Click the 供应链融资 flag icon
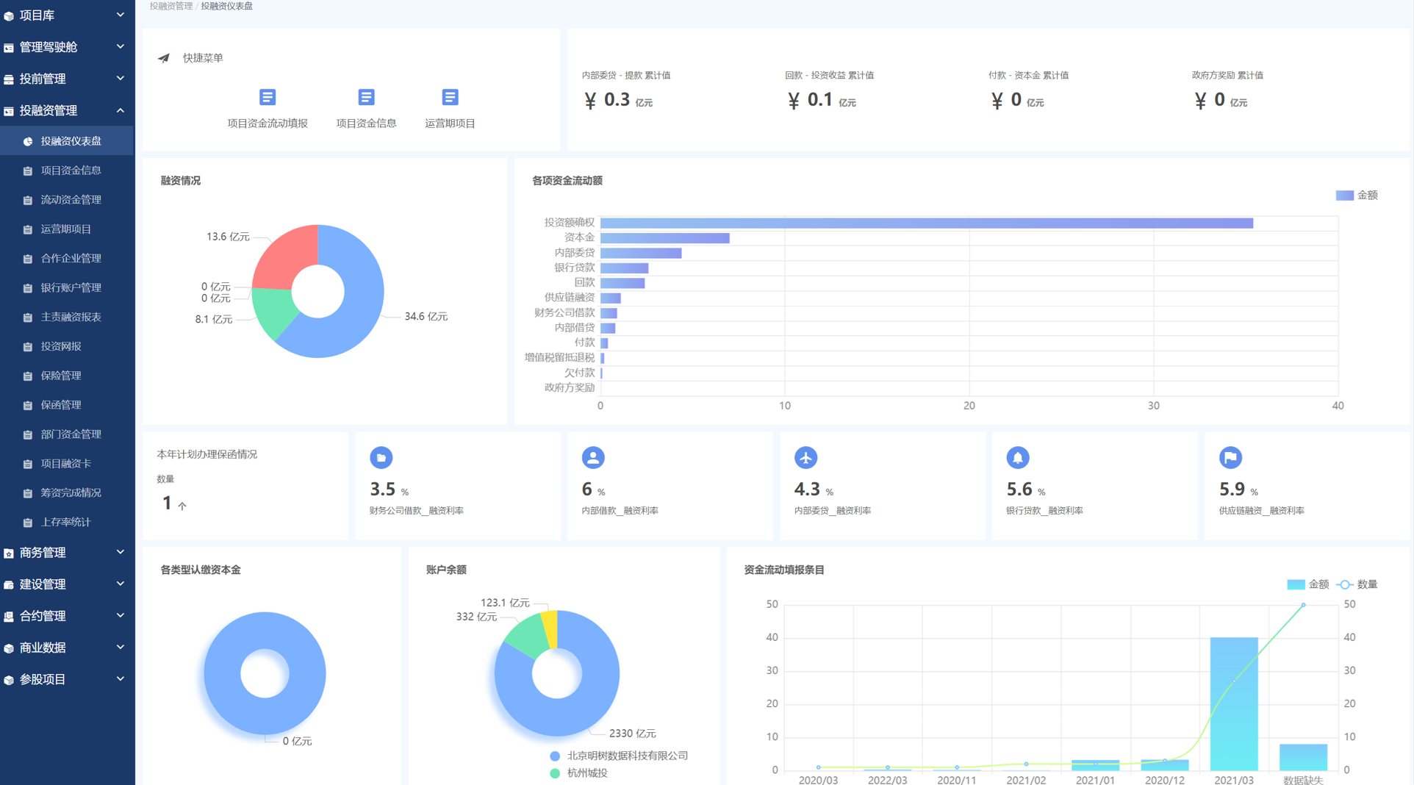This screenshot has width=1414, height=785. pyautogui.click(x=1230, y=457)
